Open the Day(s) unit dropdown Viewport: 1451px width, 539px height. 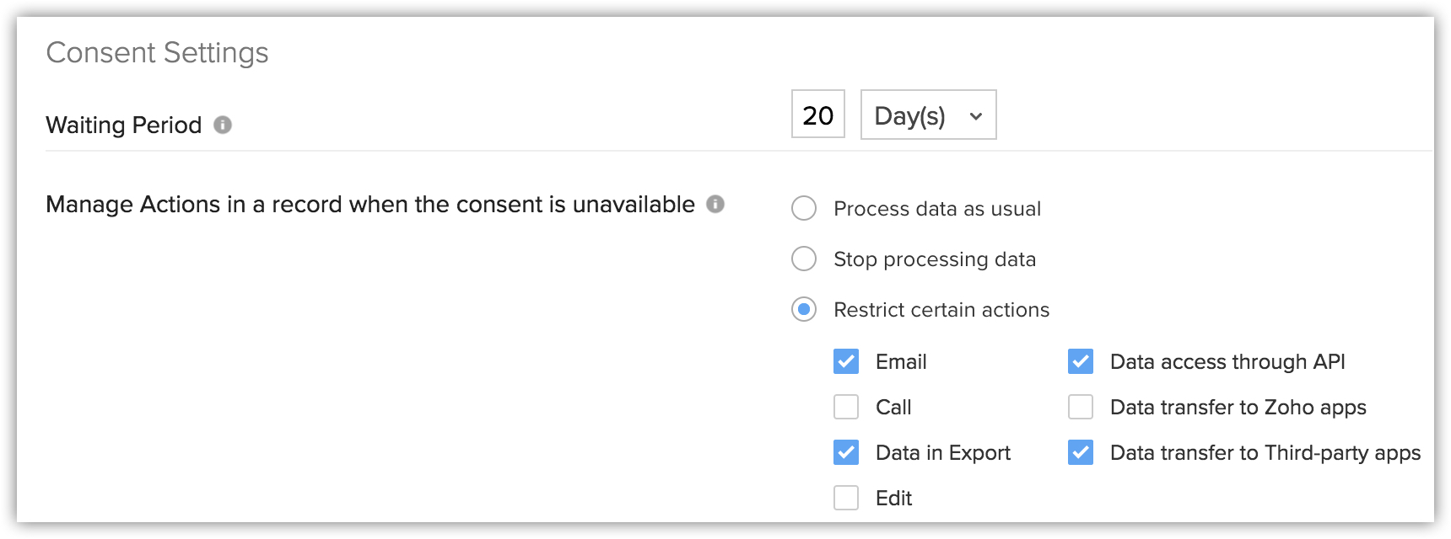927,115
